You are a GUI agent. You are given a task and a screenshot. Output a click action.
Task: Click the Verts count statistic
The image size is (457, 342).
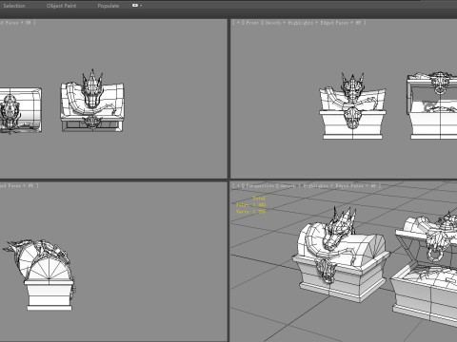coord(250,212)
